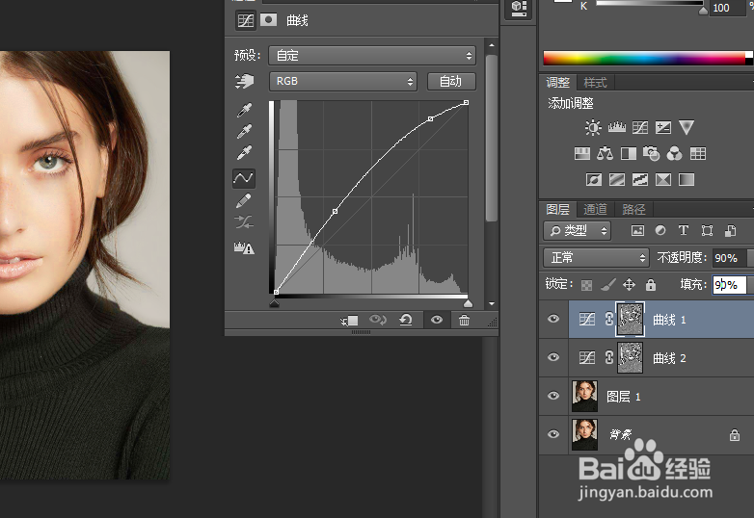
Task: Click the layer mask icon in properties header
Action: click(x=268, y=20)
